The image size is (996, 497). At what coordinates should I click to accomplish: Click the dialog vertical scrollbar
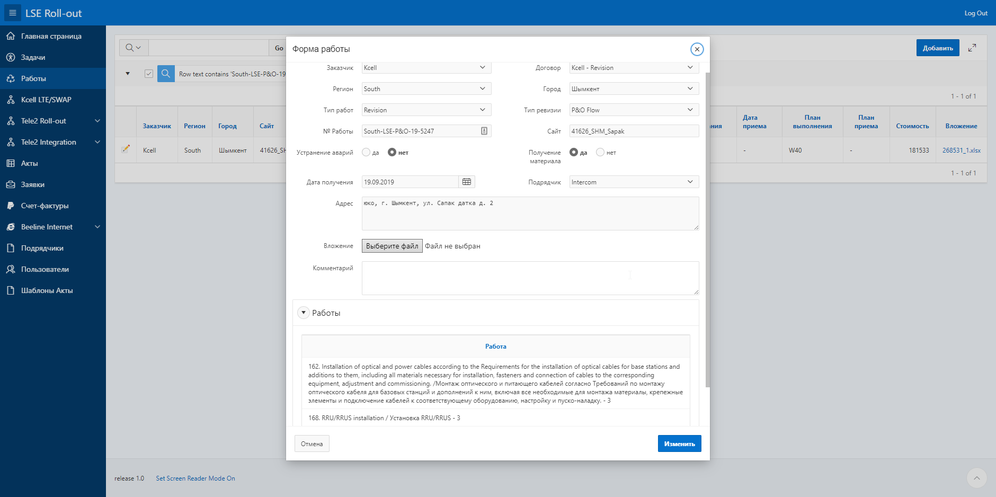click(708, 228)
